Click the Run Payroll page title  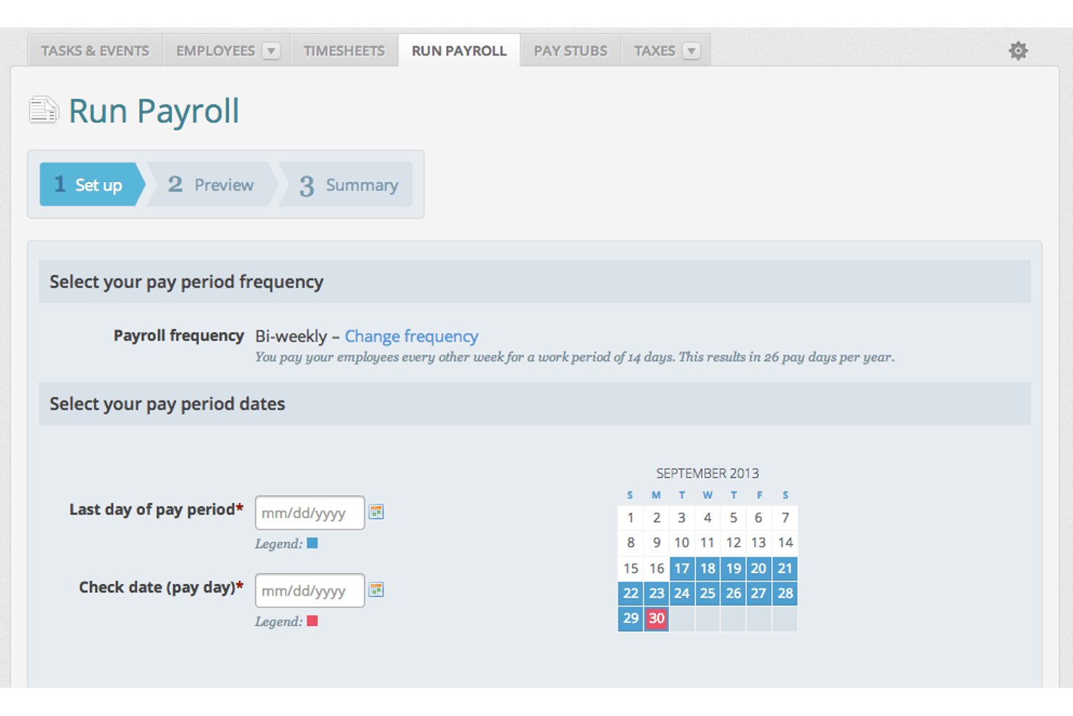(154, 111)
